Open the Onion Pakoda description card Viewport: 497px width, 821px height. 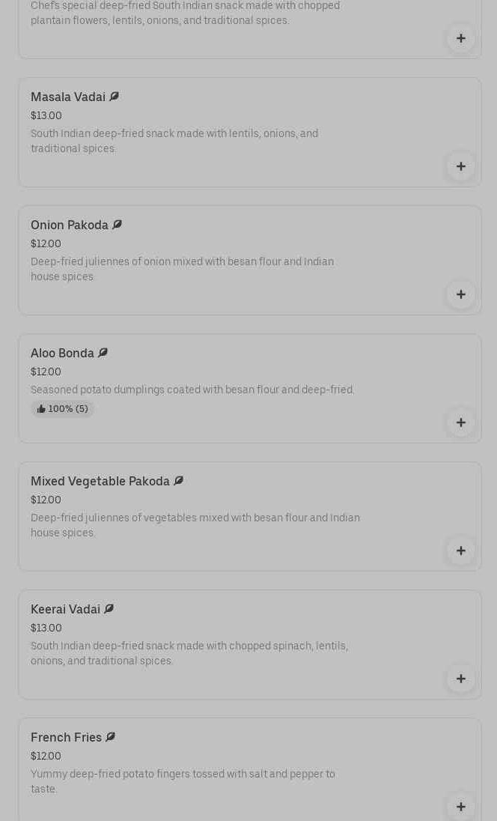[x=182, y=269]
